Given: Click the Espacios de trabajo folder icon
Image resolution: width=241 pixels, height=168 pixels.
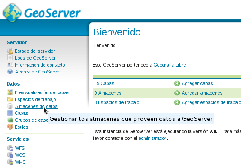Looking at the screenshot, I should (x=10, y=99).
